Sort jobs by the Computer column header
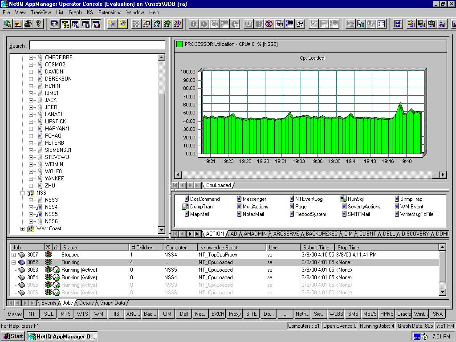The height and width of the screenshot is (342, 456). 180,248
